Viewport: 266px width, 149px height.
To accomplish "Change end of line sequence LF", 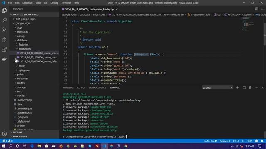I will point(243,141).
